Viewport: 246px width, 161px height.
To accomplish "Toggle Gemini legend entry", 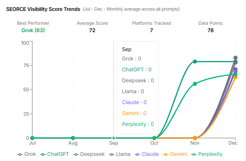I will [175, 154].
